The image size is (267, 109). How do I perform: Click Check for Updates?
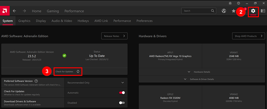point(64,72)
